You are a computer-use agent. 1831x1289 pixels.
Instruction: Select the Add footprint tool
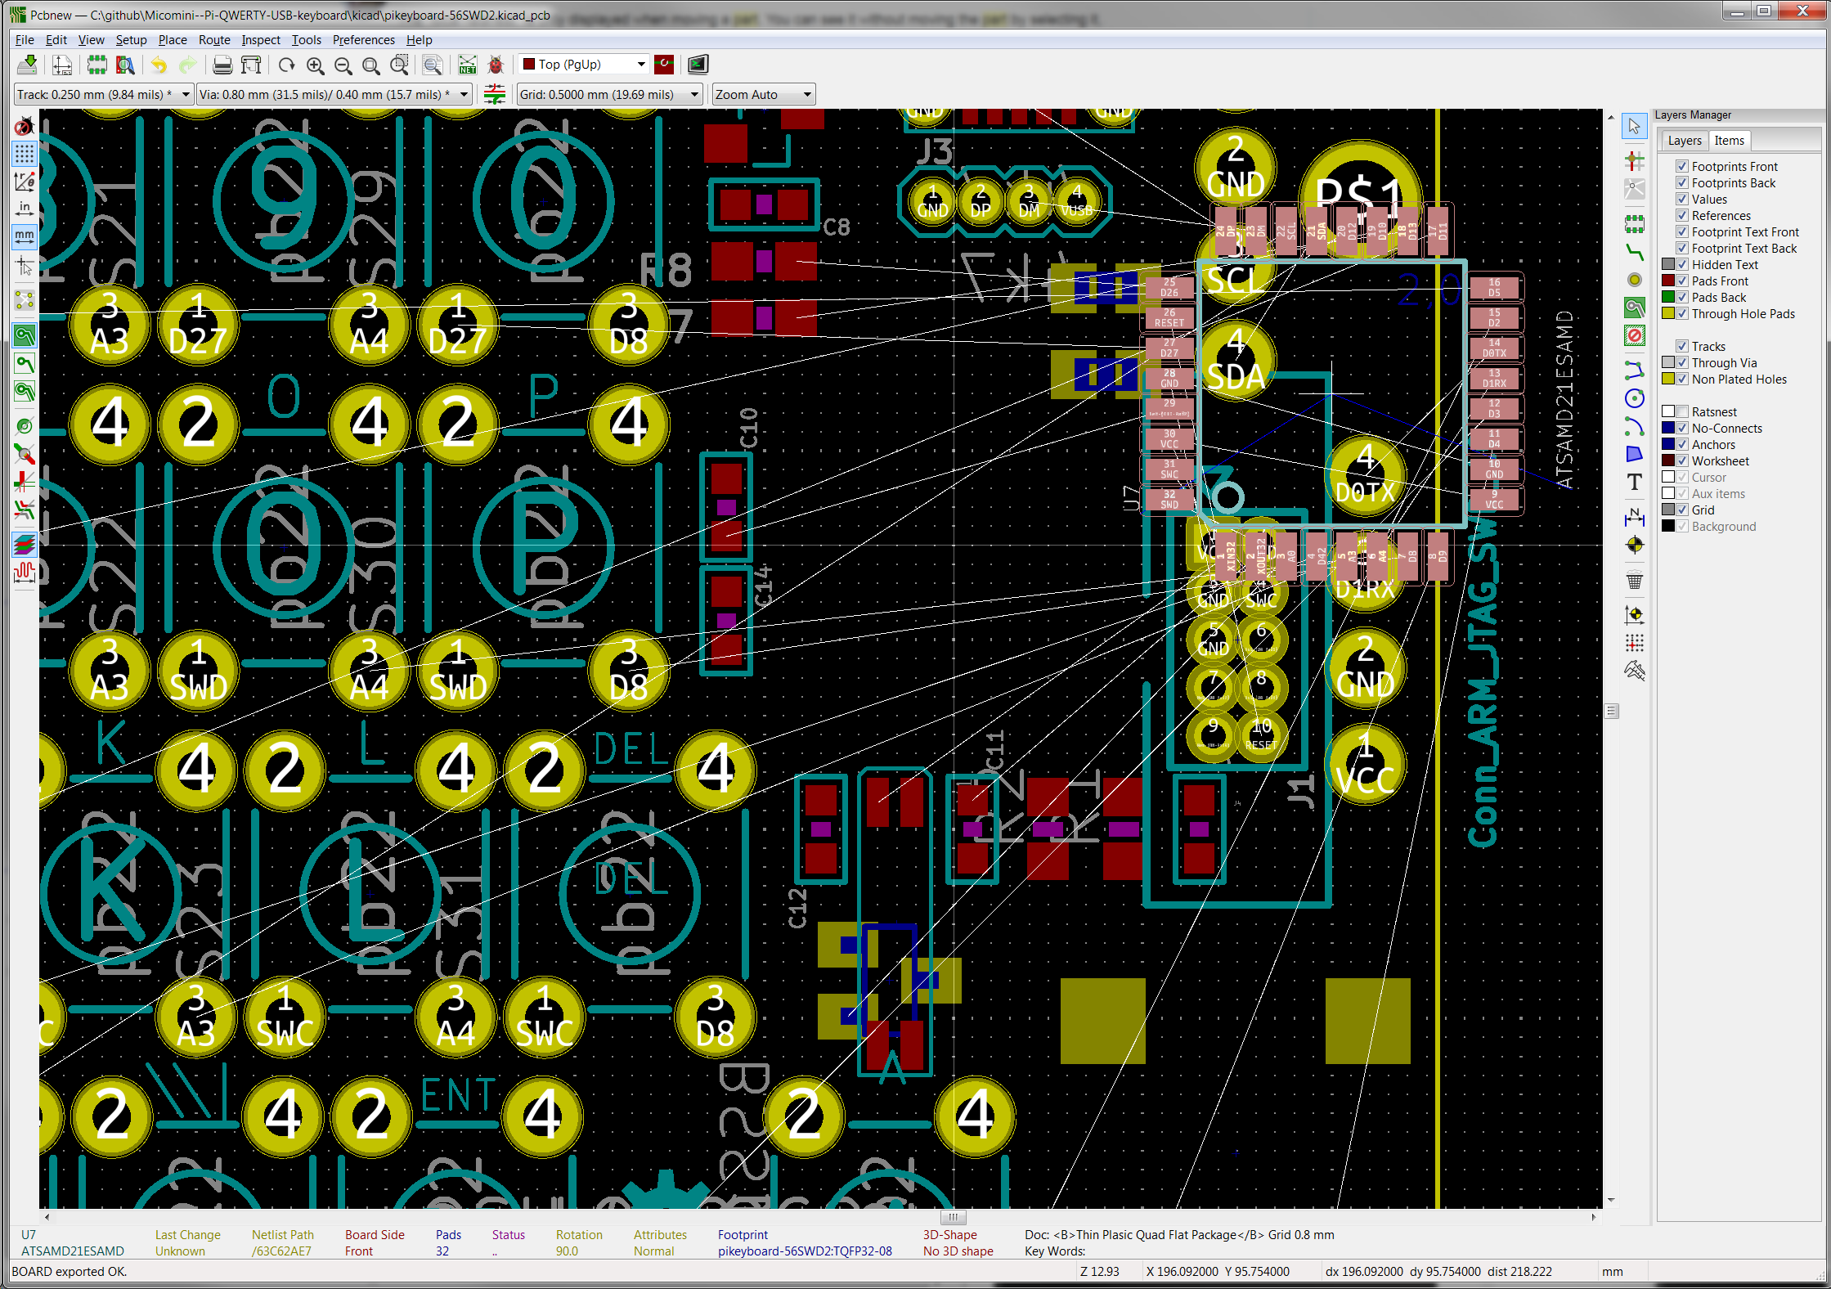click(1634, 223)
